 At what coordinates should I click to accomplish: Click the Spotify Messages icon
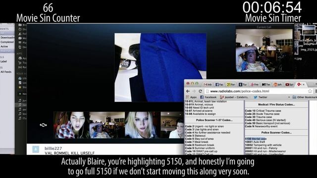coord(20,38)
